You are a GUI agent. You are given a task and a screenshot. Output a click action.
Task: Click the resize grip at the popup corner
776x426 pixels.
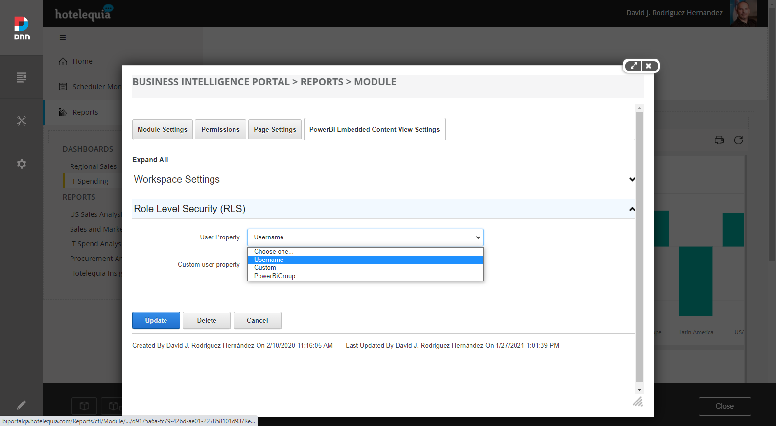[637, 402]
